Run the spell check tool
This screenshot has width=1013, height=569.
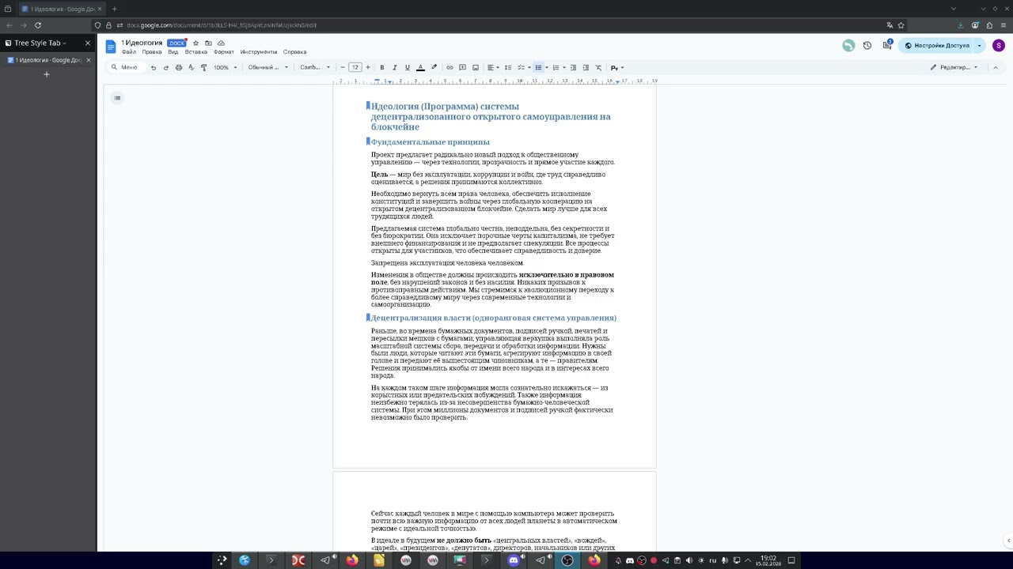191,67
